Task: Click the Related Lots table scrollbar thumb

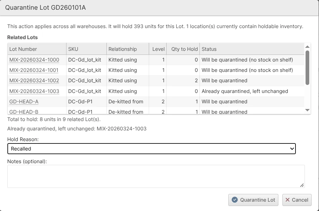Action: tap(307, 68)
